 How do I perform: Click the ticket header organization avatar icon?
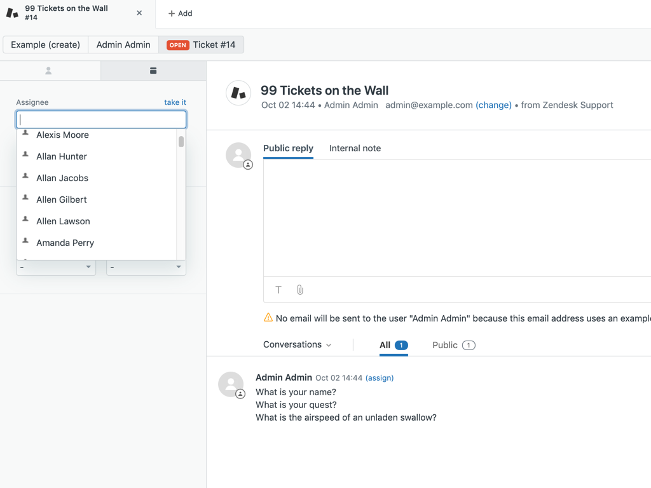coord(238,93)
